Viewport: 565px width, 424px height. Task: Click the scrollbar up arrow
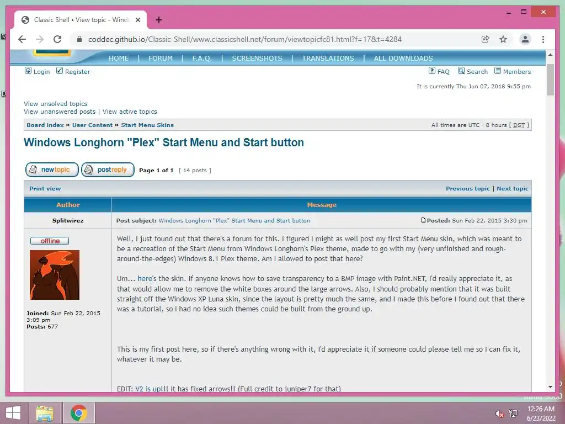(550, 55)
